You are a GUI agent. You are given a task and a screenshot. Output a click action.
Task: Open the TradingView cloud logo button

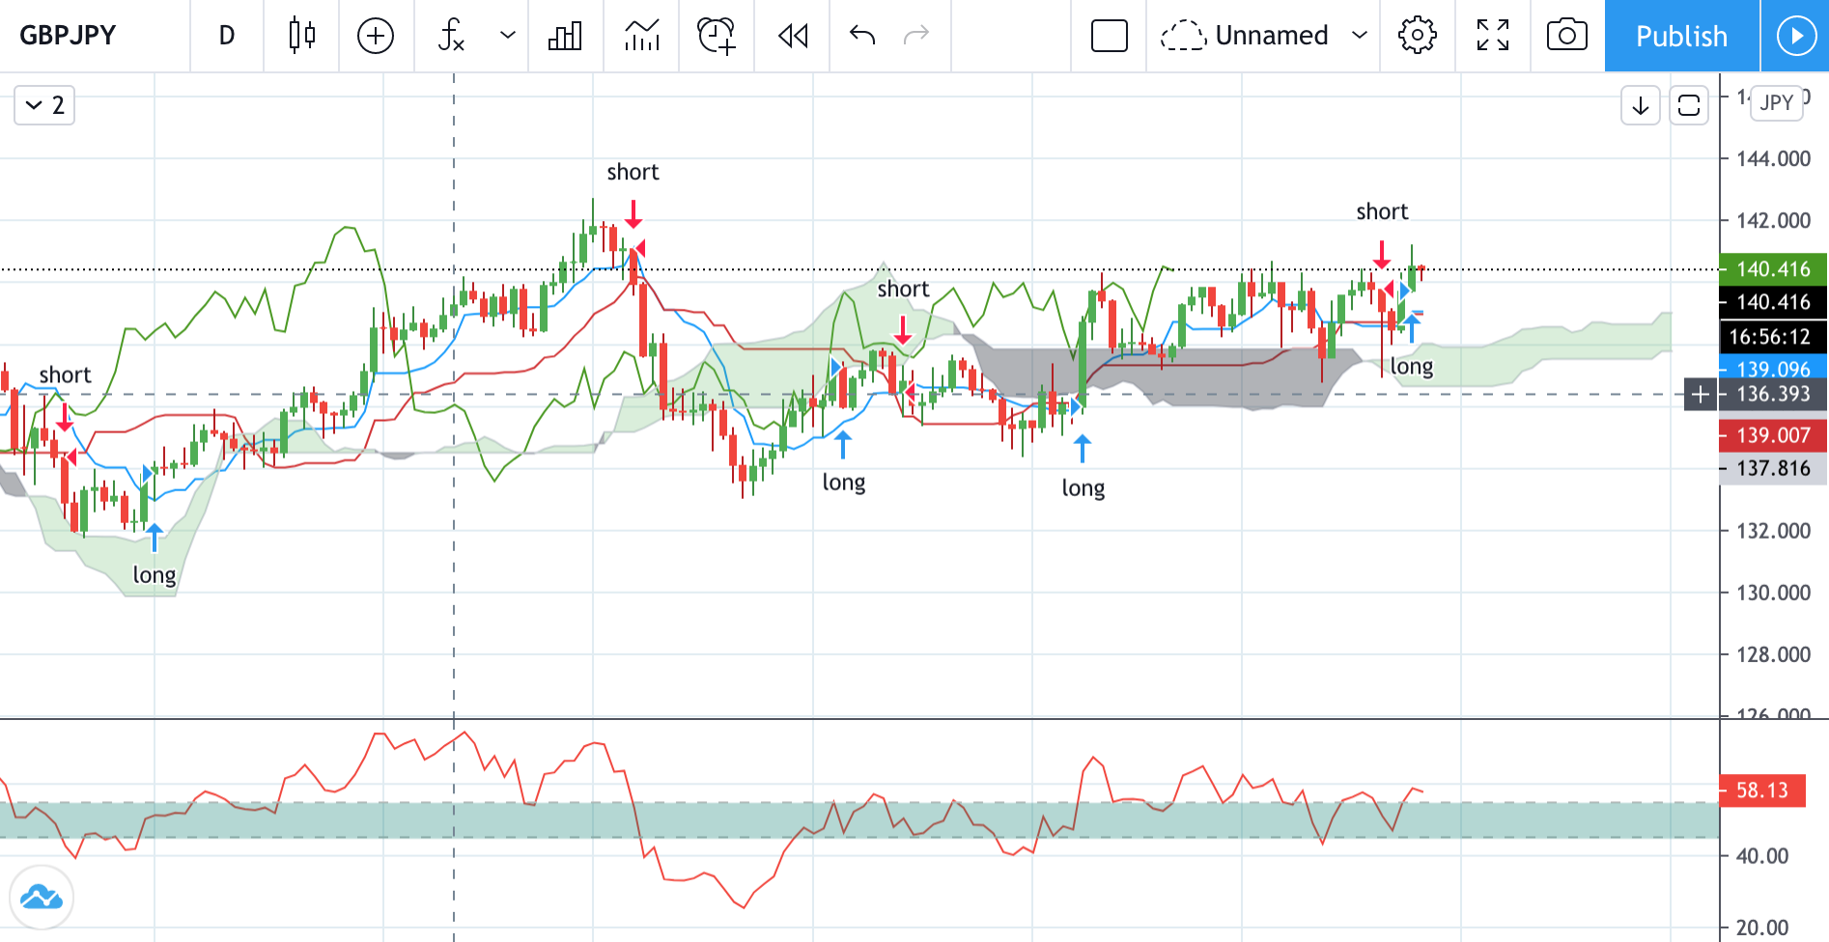42,898
